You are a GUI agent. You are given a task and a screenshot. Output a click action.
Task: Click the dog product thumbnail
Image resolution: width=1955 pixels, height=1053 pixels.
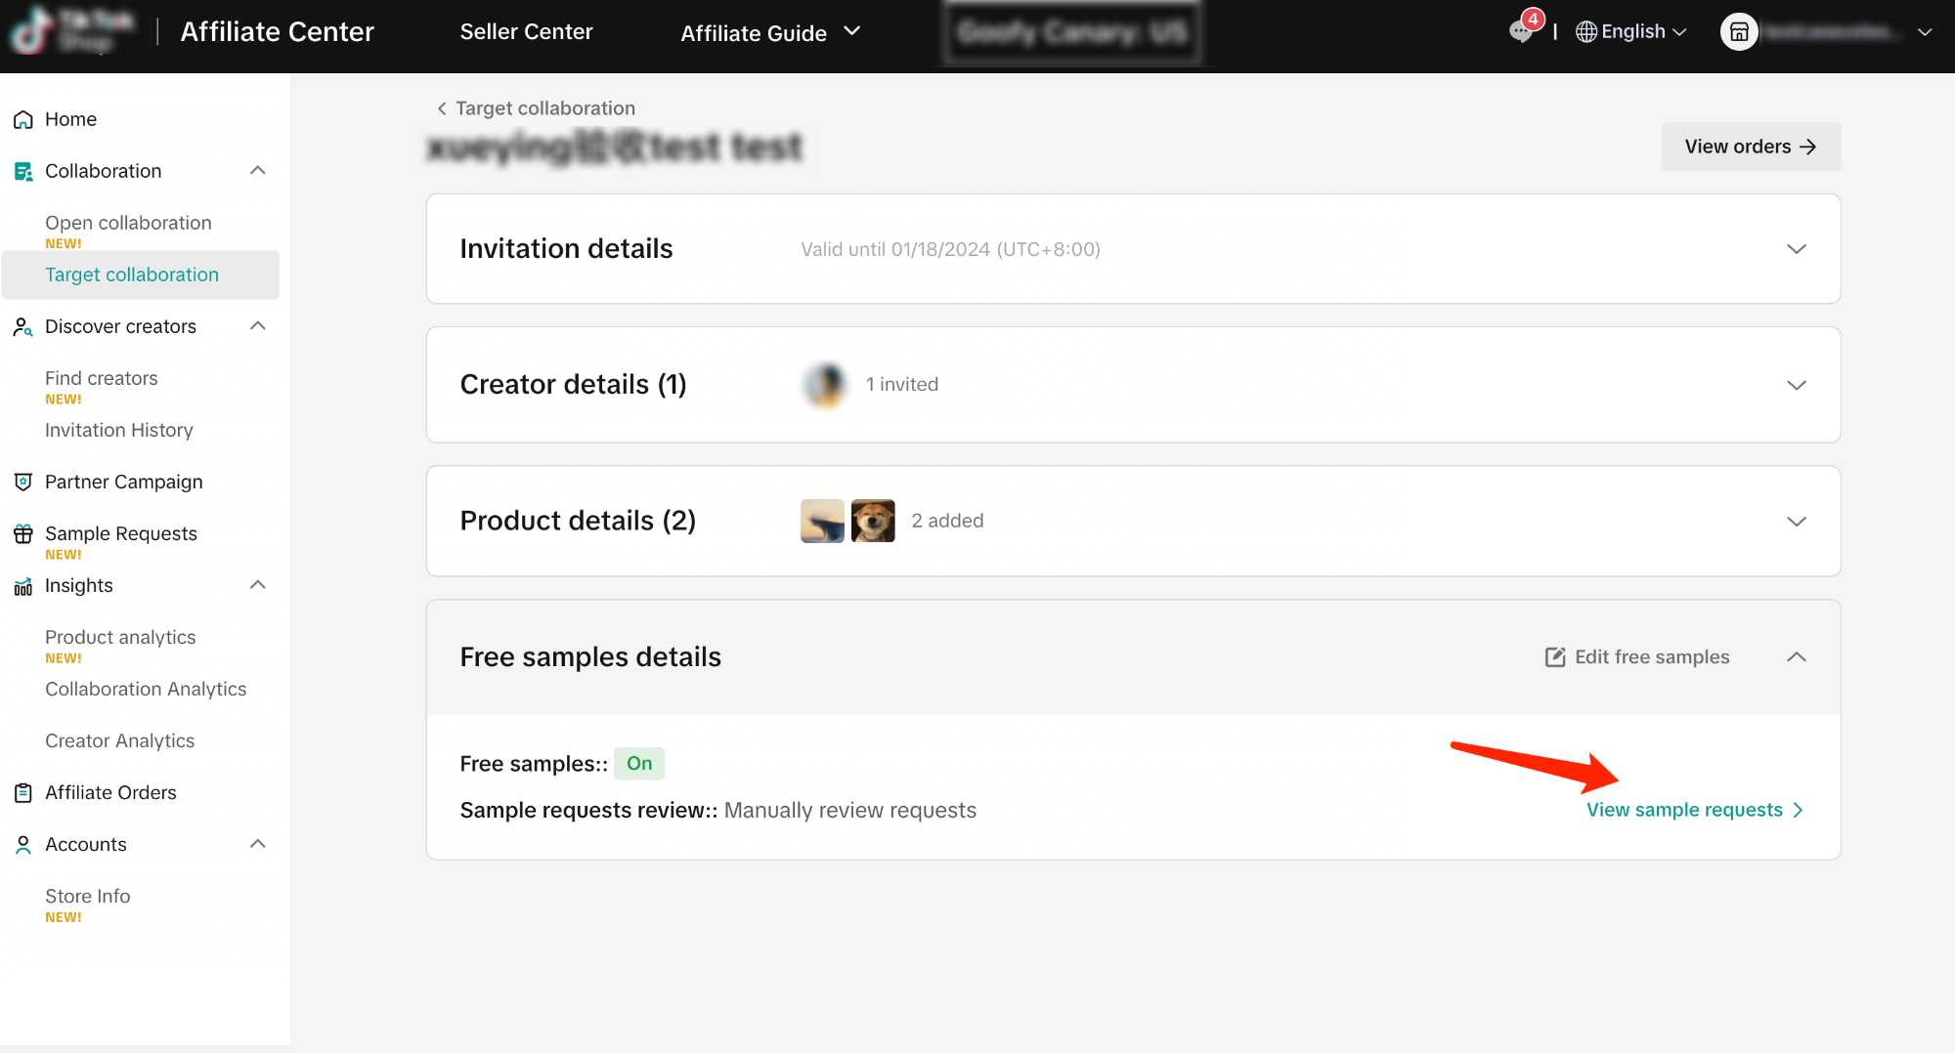tap(873, 521)
